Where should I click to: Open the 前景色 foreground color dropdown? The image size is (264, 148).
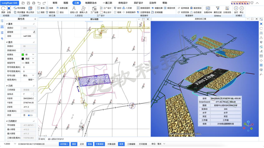(x=33, y=54)
